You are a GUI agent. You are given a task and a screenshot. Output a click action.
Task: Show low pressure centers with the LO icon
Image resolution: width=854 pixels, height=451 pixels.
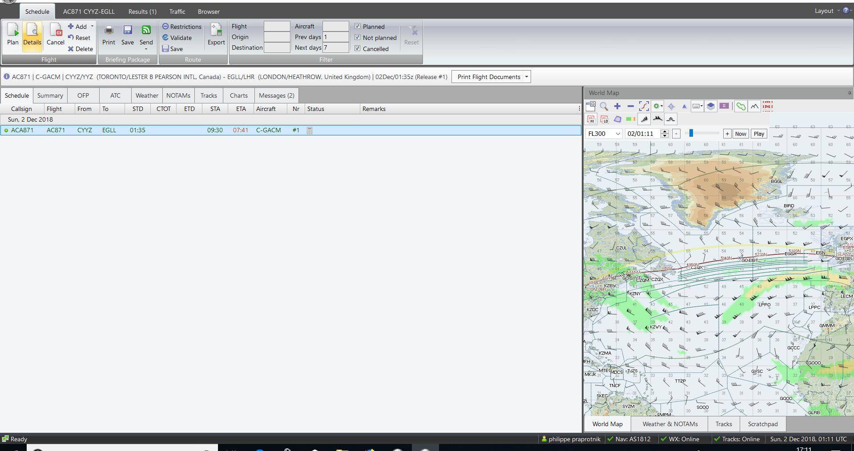click(604, 119)
